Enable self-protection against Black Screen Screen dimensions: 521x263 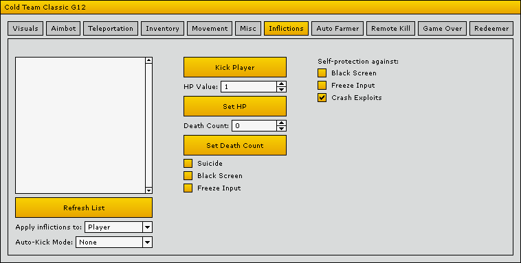pos(322,73)
